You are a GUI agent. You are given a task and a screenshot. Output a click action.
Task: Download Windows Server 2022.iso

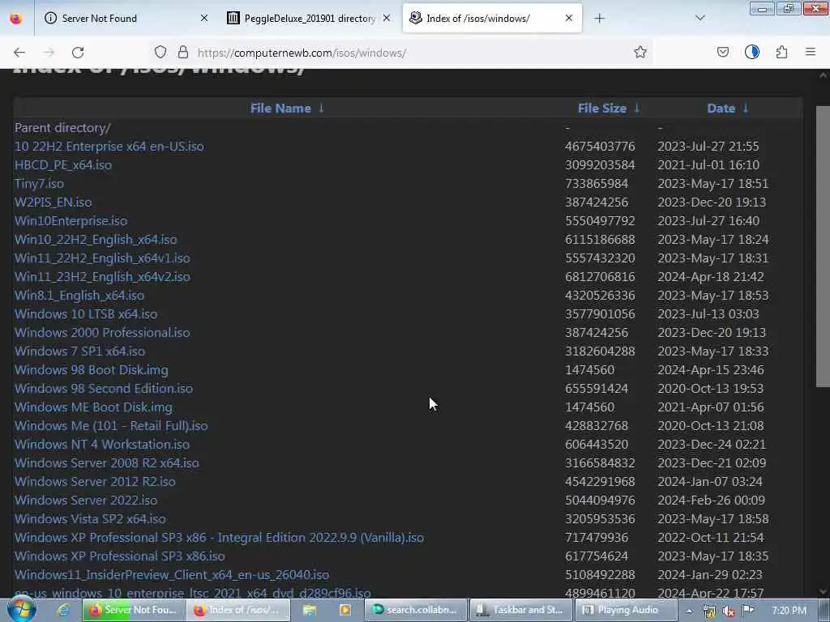point(86,501)
